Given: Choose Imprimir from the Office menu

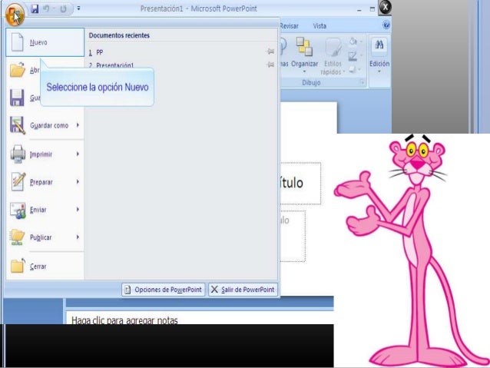Looking at the screenshot, I should pyautogui.click(x=45, y=154).
